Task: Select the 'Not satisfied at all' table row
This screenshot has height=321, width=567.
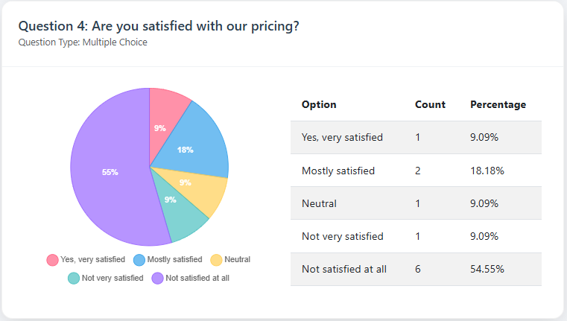Action: point(416,269)
